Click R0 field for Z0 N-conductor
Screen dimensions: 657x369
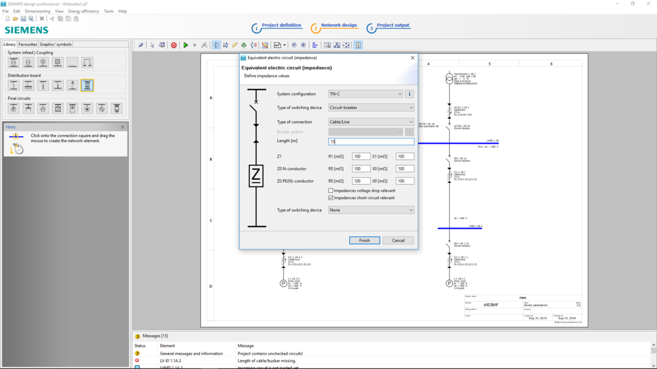click(x=361, y=169)
